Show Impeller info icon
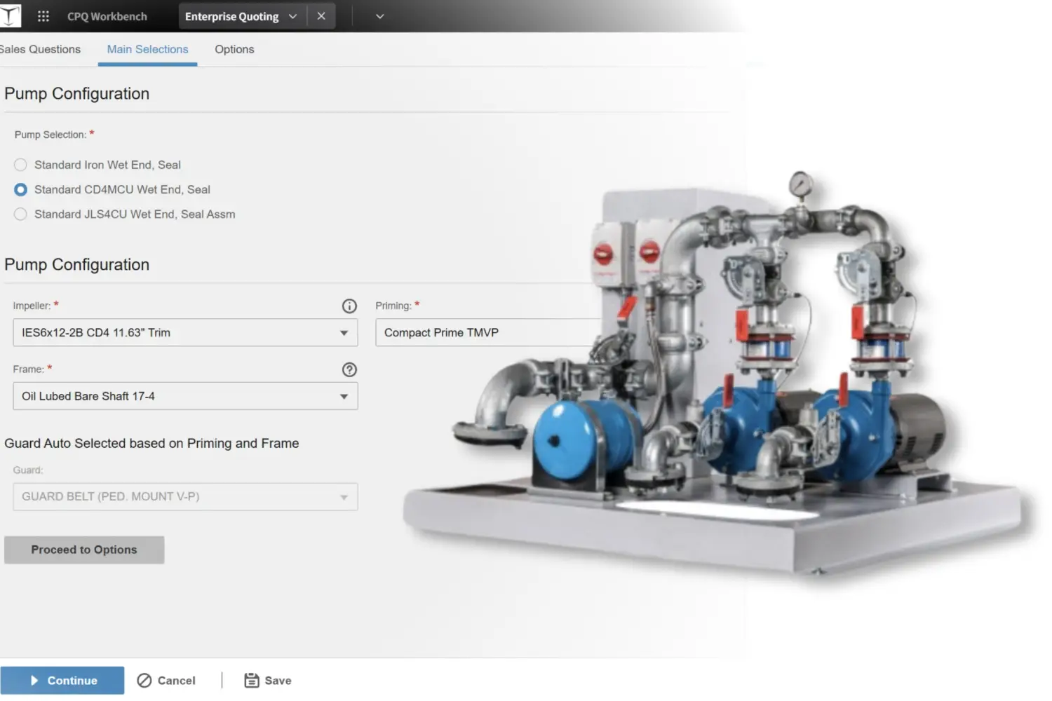The image size is (1052, 701). tap(349, 306)
